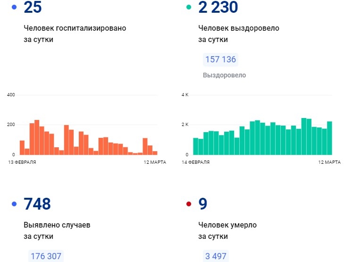Click the 'Человек умерло за сутки' heading

pyautogui.click(x=227, y=230)
